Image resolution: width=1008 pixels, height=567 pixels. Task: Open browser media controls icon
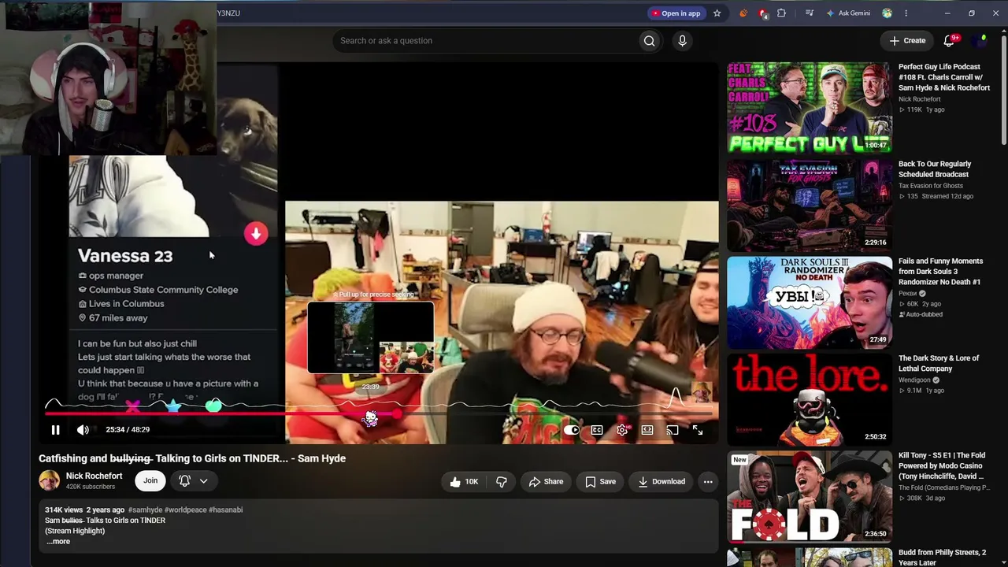[x=809, y=13]
